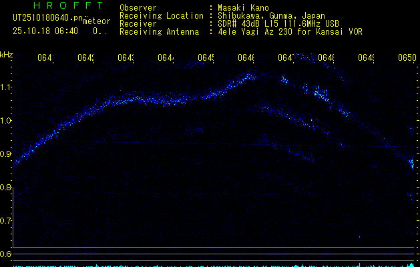
Task: Click the 0.9 kHz frequency axis label
Action: 5,154
